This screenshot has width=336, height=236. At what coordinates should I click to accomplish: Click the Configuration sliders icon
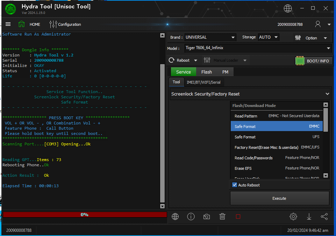53,24
